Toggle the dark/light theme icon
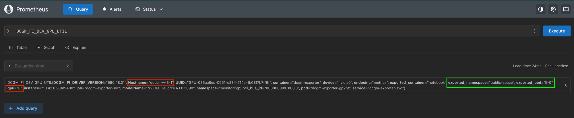This screenshot has width=574, height=118. pos(541,9)
